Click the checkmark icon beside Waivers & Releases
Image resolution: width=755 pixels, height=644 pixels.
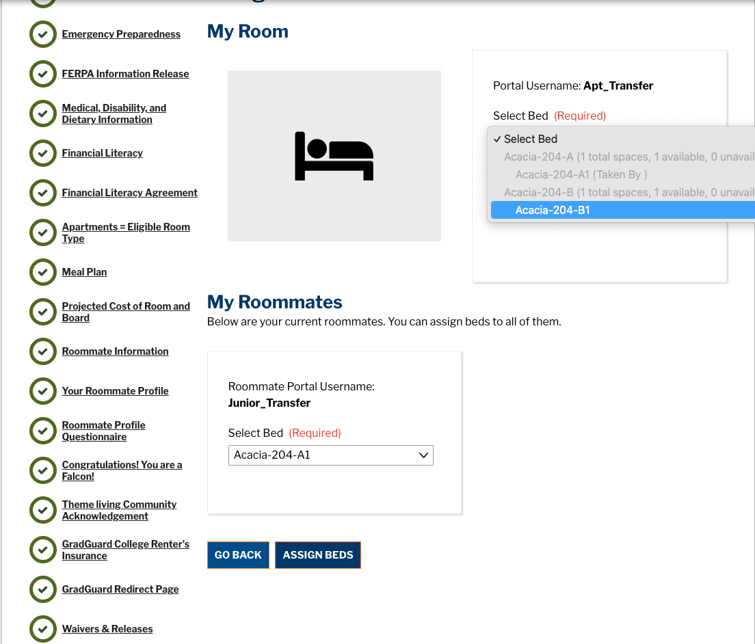42,629
